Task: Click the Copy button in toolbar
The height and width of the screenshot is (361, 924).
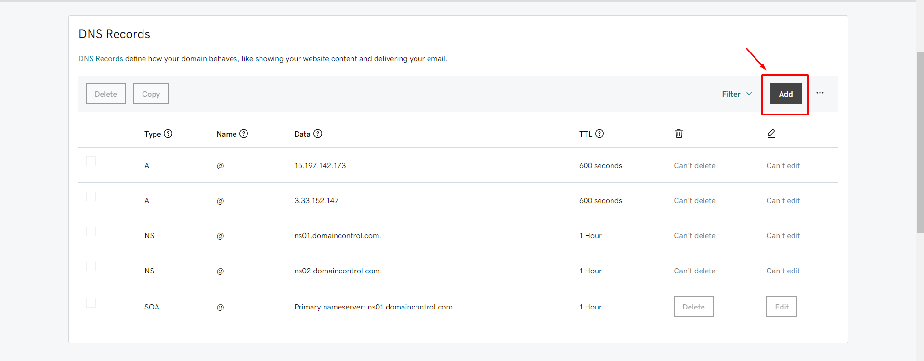Action: (x=151, y=94)
